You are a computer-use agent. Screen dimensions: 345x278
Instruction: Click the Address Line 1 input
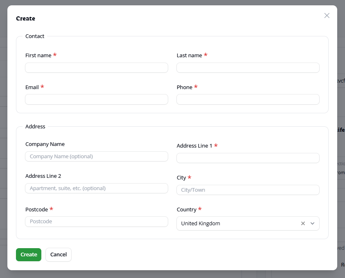coord(248,158)
